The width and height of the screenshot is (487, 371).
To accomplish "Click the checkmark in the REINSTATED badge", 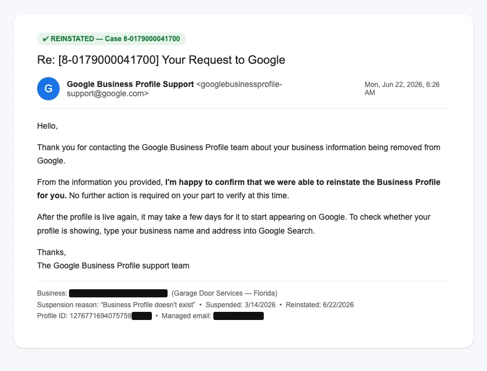I will (x=45, y=39).
